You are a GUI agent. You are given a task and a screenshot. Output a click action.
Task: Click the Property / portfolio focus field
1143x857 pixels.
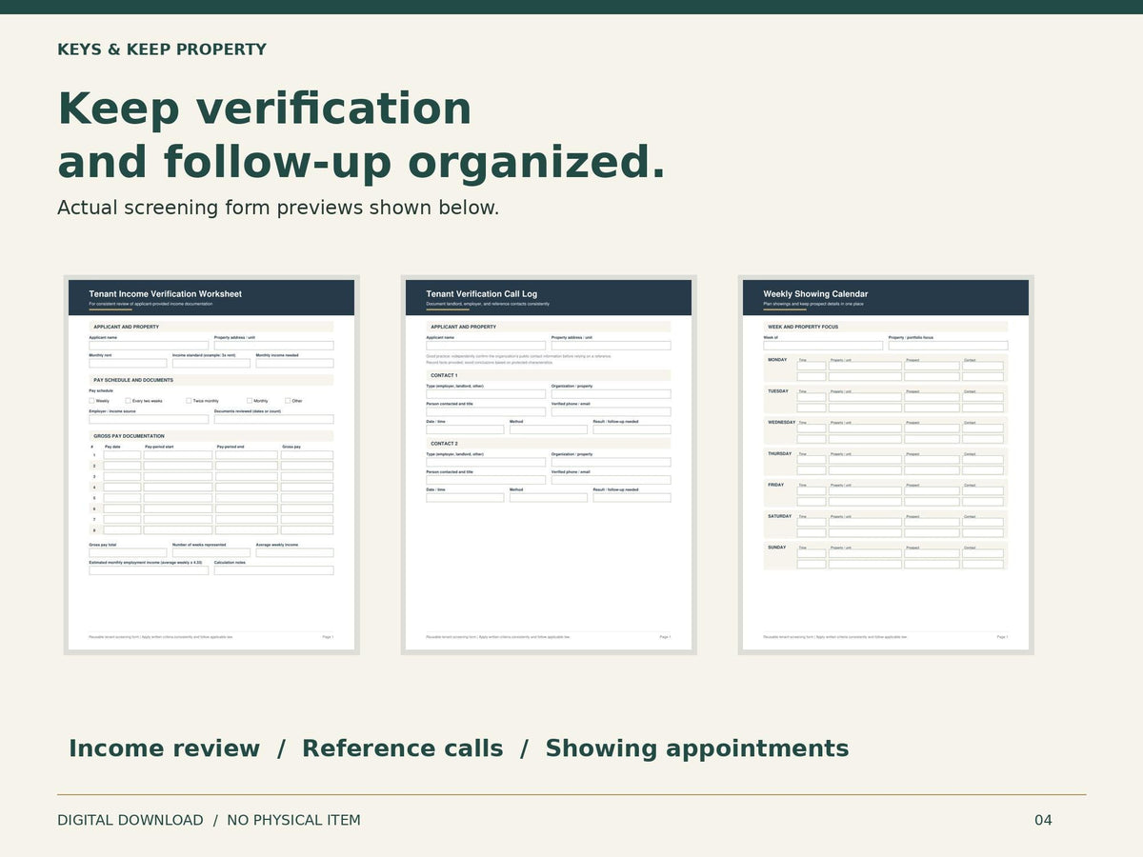pyautogui.click(x=948, y=346)
